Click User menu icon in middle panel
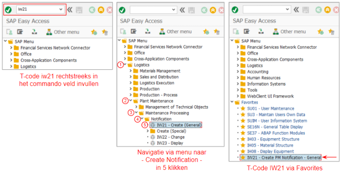Viewport: 342px width, 175px height. point(123,32)
